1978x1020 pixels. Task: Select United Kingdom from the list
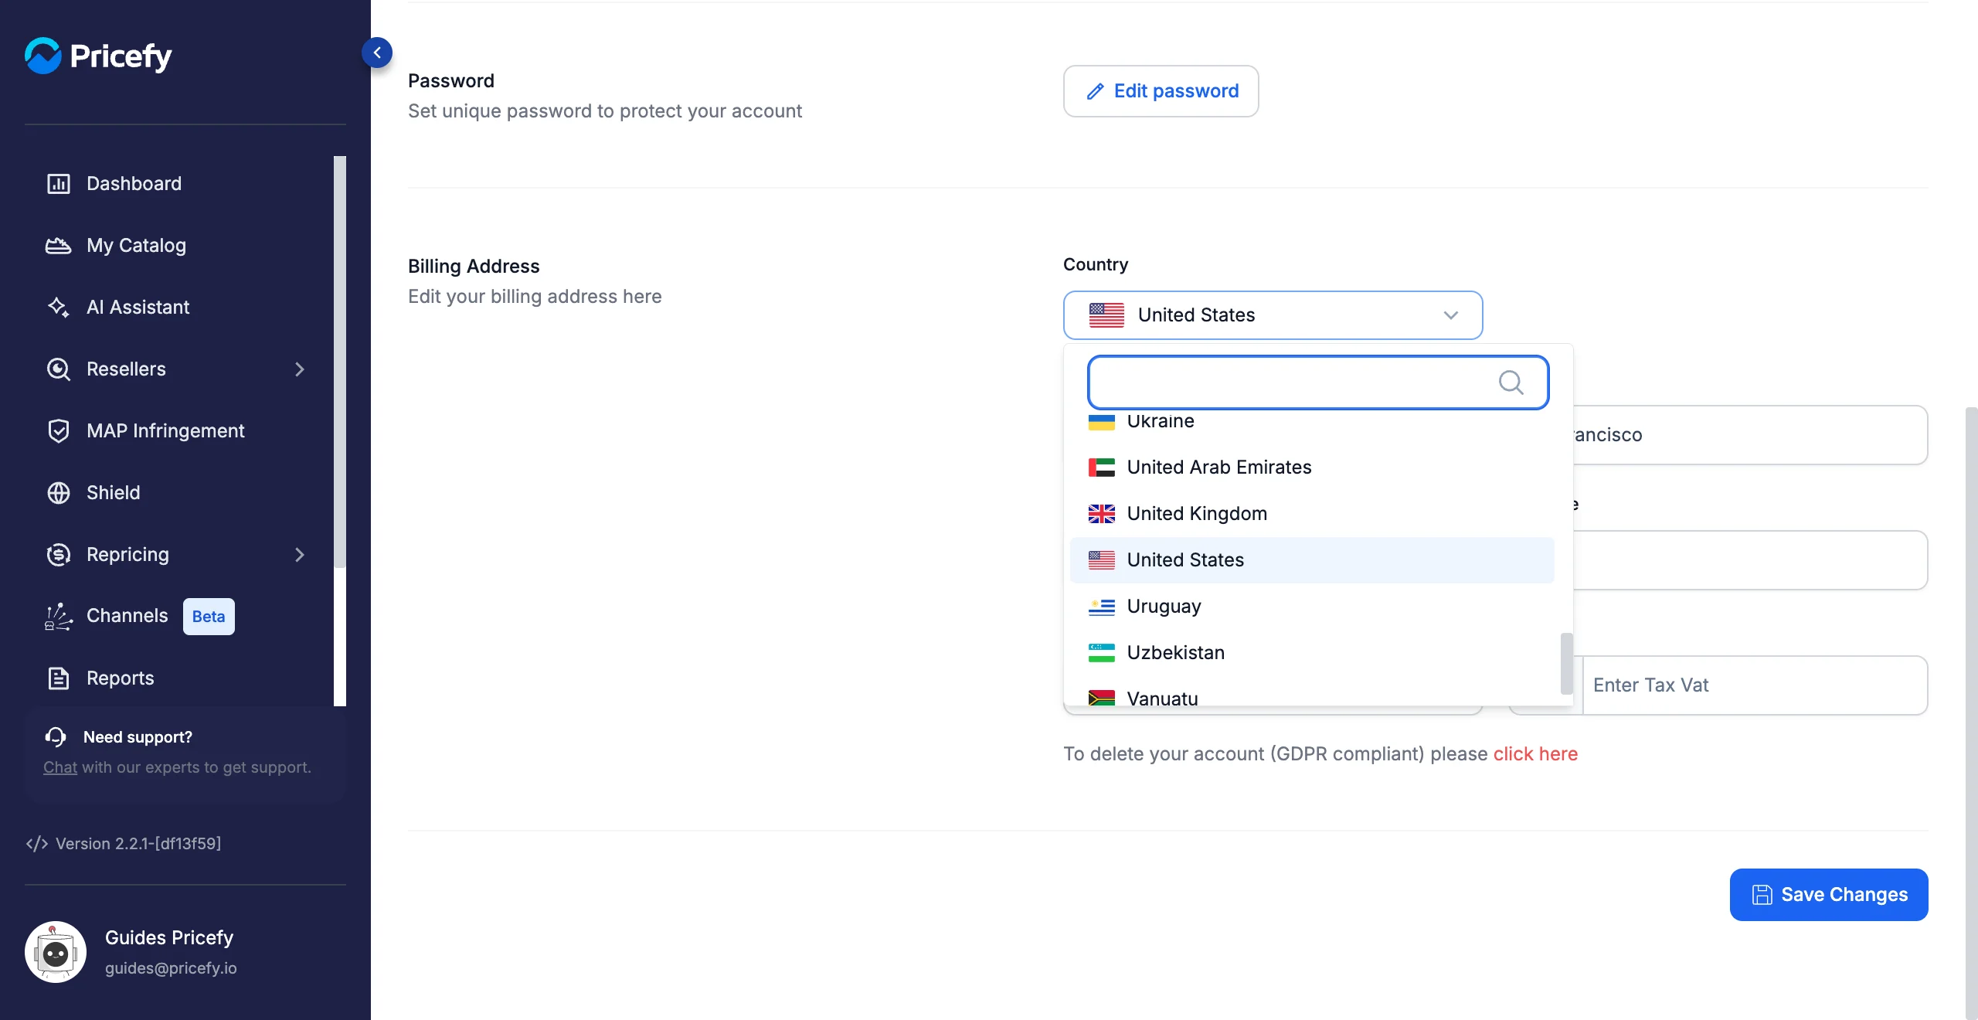[1312, 514]
